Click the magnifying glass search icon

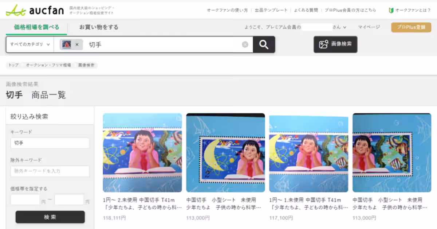coord(263,44)
